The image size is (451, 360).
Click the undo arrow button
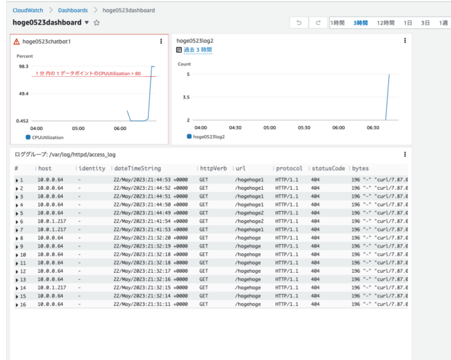[299, 22]
